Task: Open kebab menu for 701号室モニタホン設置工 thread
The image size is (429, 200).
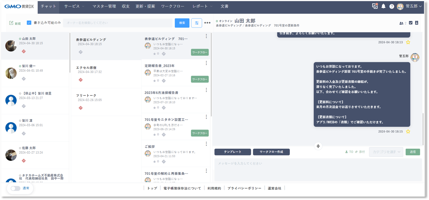Action: point(206,117)
